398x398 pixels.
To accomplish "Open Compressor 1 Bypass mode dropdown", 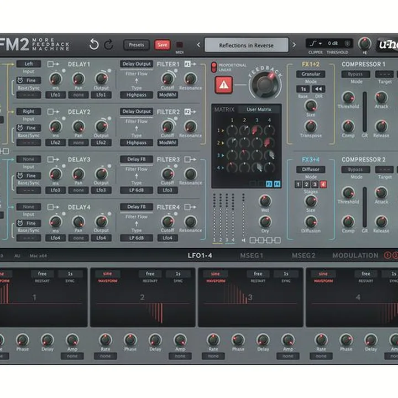I will pos(355,74).
